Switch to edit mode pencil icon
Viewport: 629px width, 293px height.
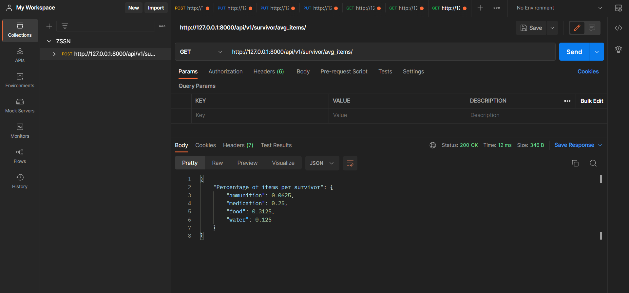[x=577, y=28]
